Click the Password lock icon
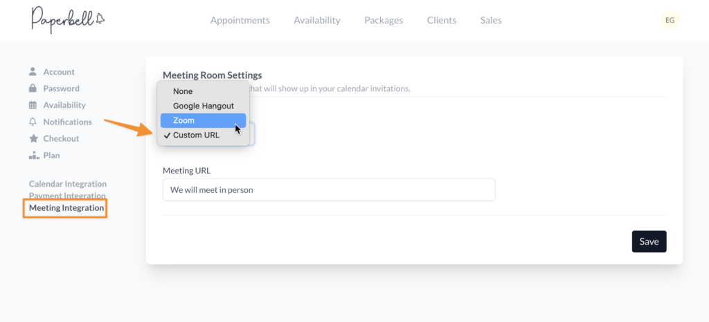 tap(33, 88)
